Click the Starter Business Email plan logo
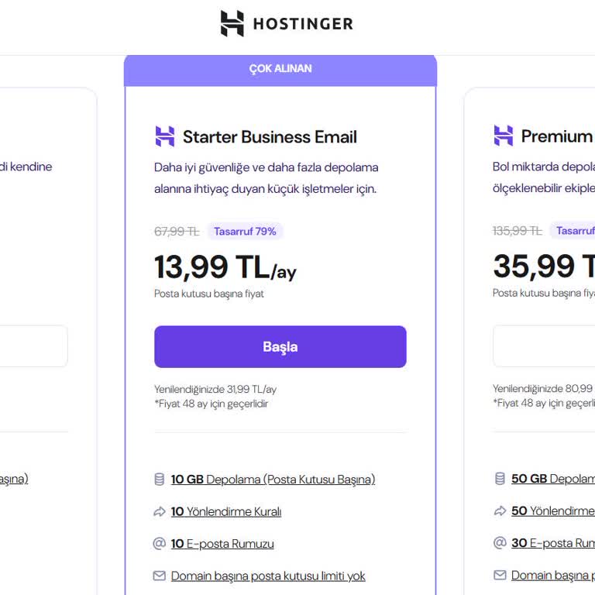The image size is (595, 595). 165,137
